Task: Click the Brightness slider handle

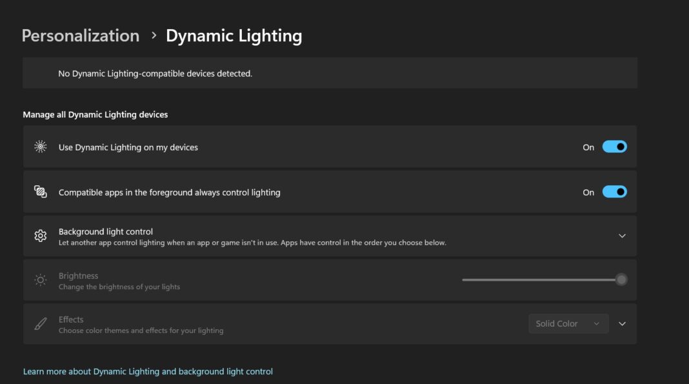Action: click(621, 279)
